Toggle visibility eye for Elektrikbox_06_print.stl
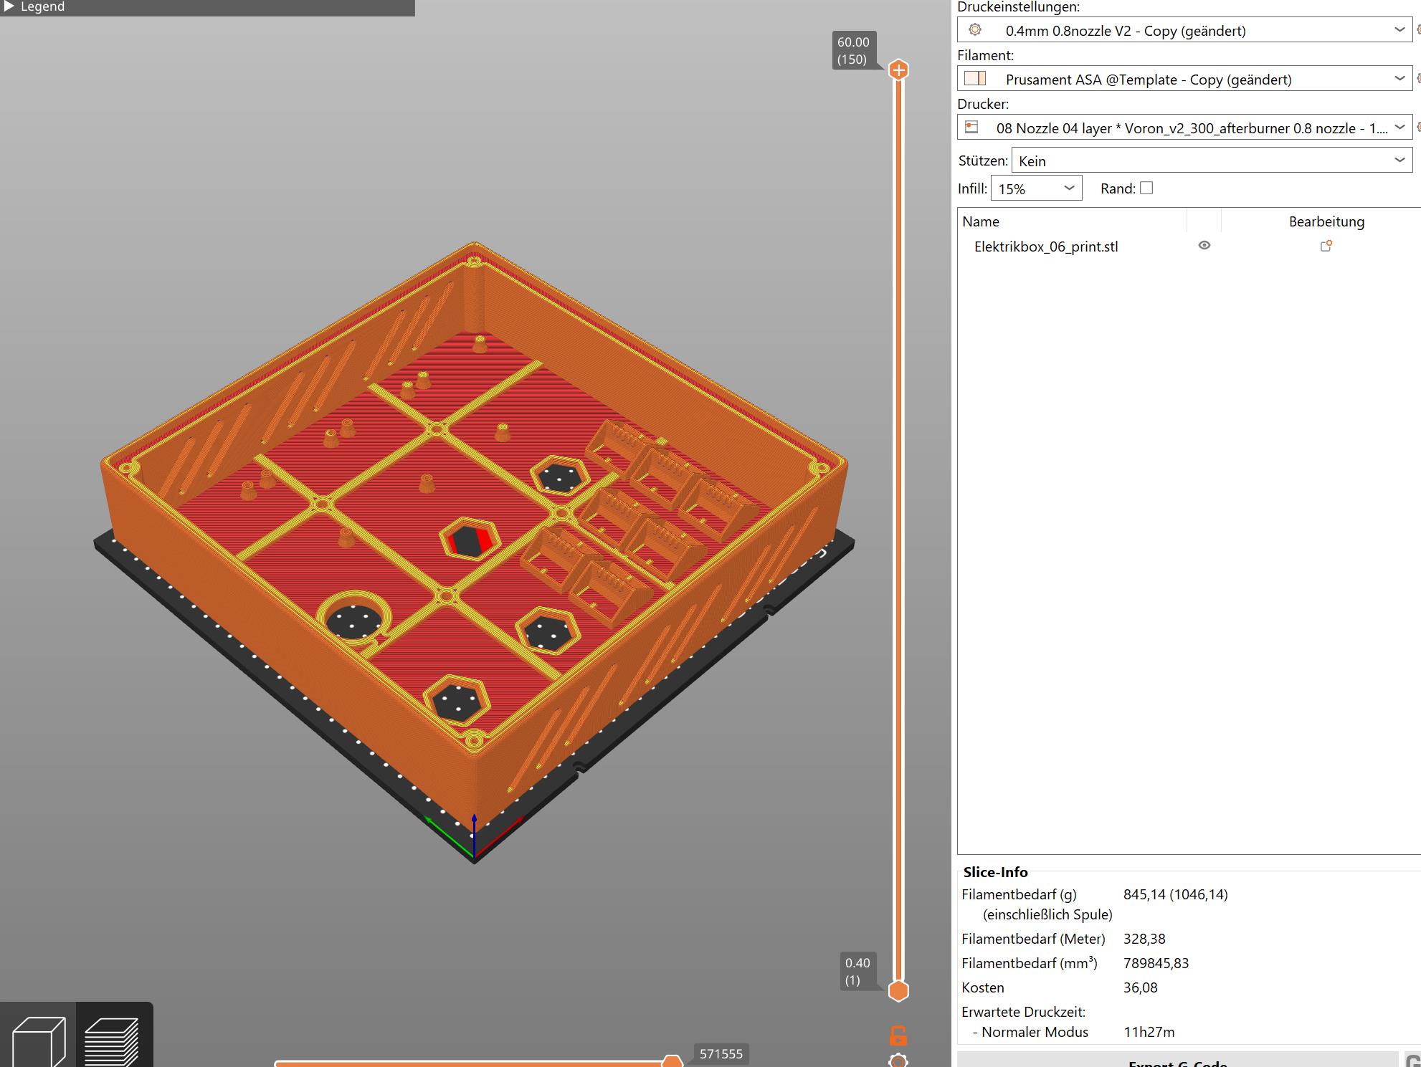Screen dimensions: 1421x1067 [x=1204, y=245]
